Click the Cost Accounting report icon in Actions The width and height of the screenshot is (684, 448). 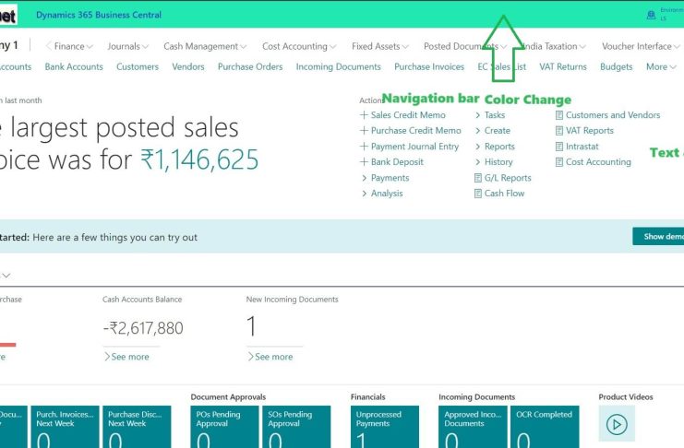[558, 162]
